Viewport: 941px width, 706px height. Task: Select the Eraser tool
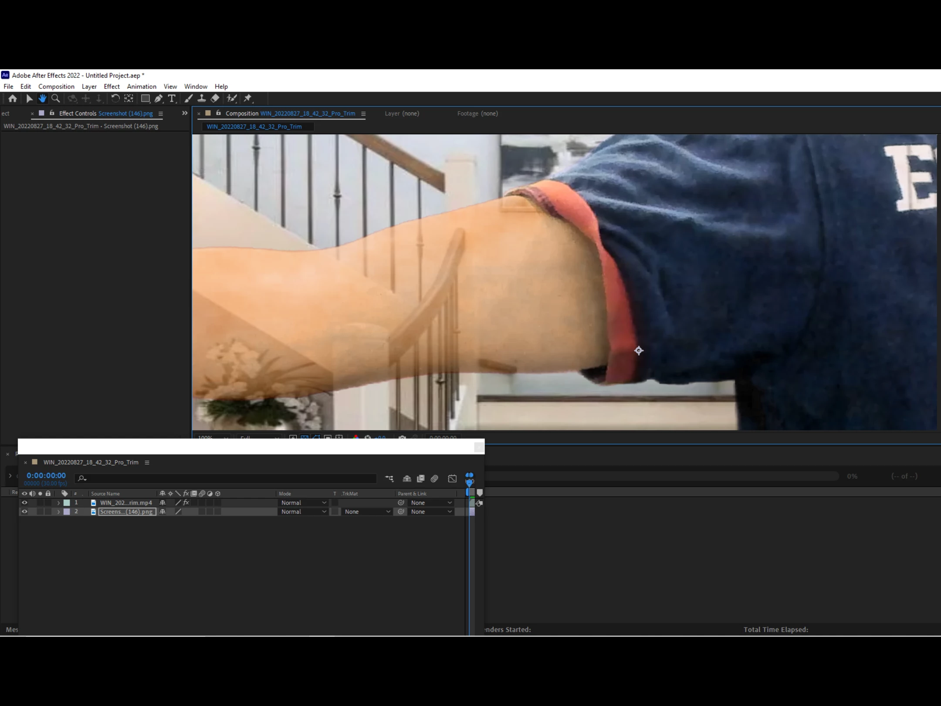215,98
